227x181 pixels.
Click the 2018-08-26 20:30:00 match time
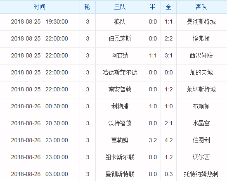coord(40,124)
